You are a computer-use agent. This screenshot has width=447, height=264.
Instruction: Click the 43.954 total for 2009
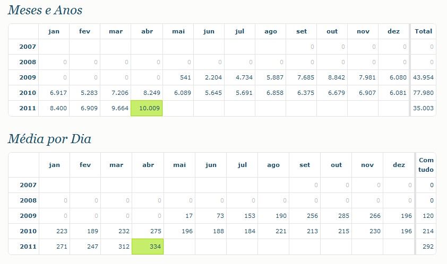(423, 77)
